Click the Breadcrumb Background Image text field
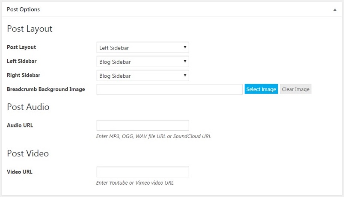The height and width of the screenshot is (197, 344). (x=169, y=89)
